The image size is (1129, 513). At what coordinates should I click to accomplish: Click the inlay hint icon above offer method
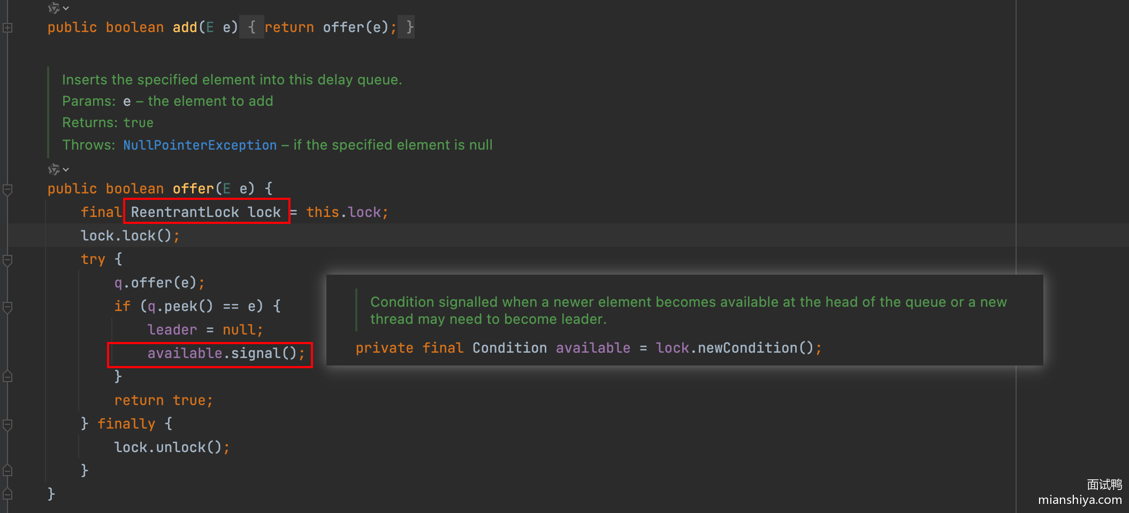[x=54, y=169]
